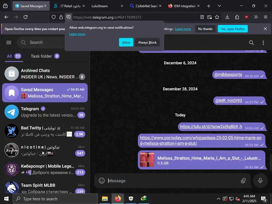Click No thanks in Firefox bar
Viewport: 272px width, 204px height.
pyautogui.click(x=205, y=29)
